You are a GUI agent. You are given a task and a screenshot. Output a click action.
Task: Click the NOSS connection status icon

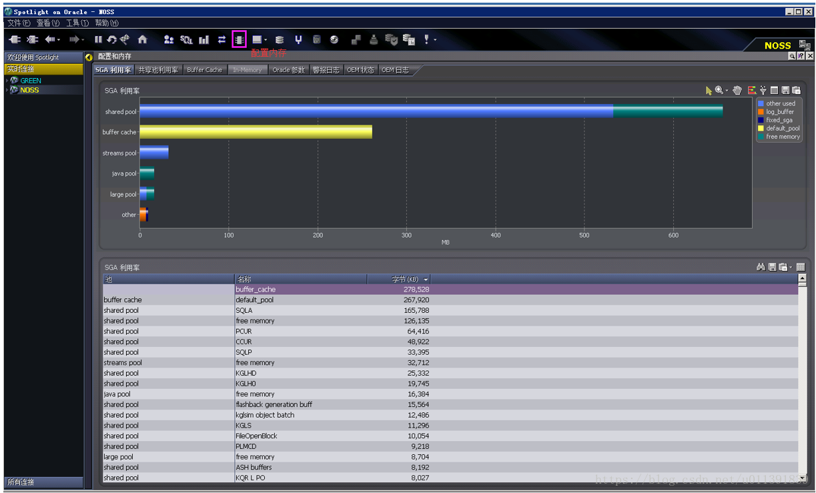point(805,45)
